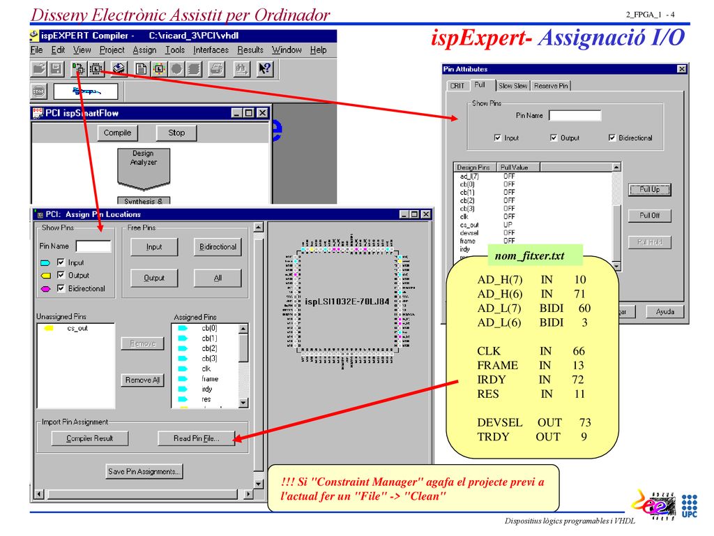This screenshot has width=714, height=536.
Task: Click the Remove All button
Action: coord(142,380)
